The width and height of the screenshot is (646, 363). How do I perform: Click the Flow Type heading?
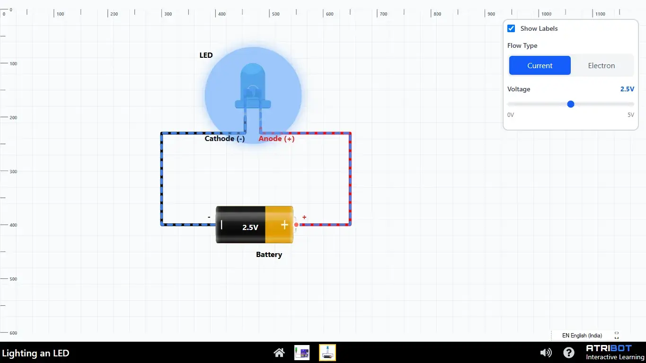(522, 45)
